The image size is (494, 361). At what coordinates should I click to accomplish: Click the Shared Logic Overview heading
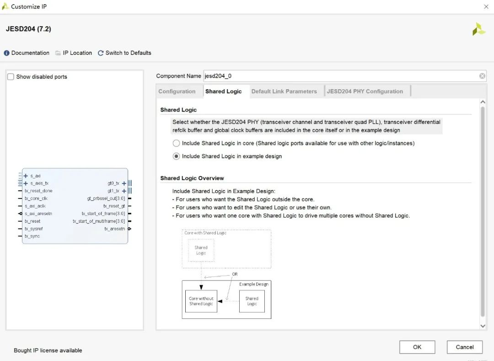tap(192, 178)
